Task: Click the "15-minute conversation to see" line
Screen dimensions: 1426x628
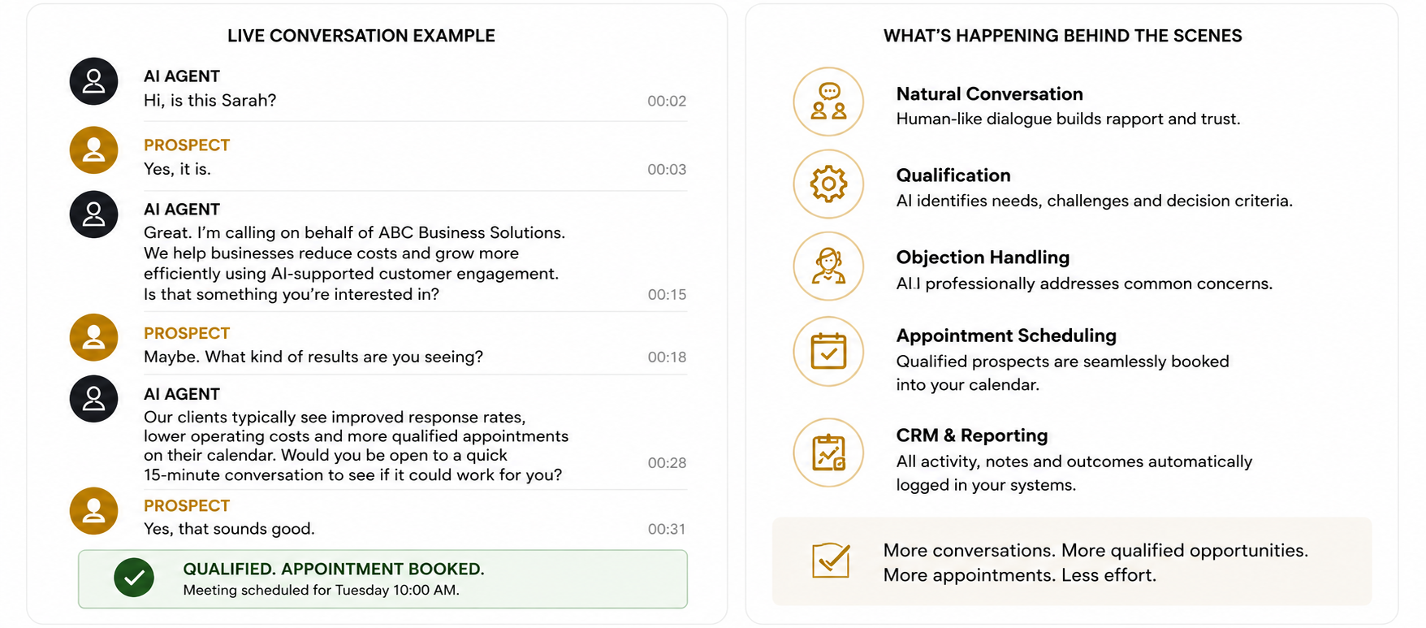Action: click(352, 474)
